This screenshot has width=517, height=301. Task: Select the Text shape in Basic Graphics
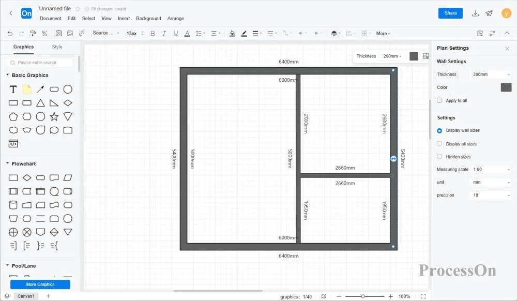(13, 89)
